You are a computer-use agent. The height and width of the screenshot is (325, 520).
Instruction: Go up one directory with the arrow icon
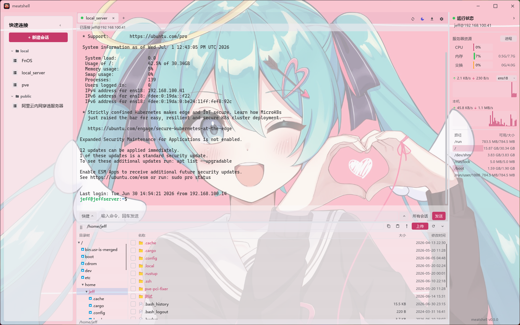tap(407, 226)
